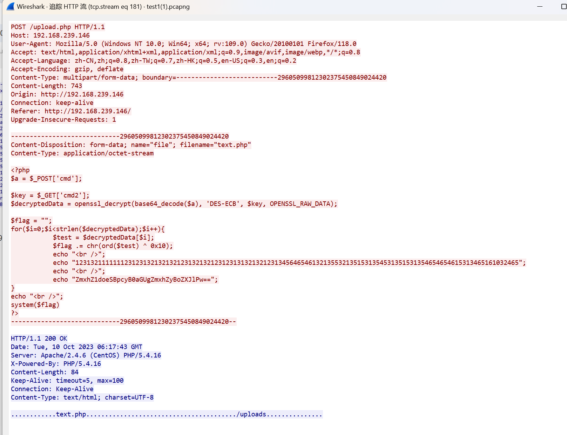Viewport: 567px width, 435px height.
Task: Click the 'Accept-Encoding: gzip, deflate' line
Action: (x=67, y=69)
